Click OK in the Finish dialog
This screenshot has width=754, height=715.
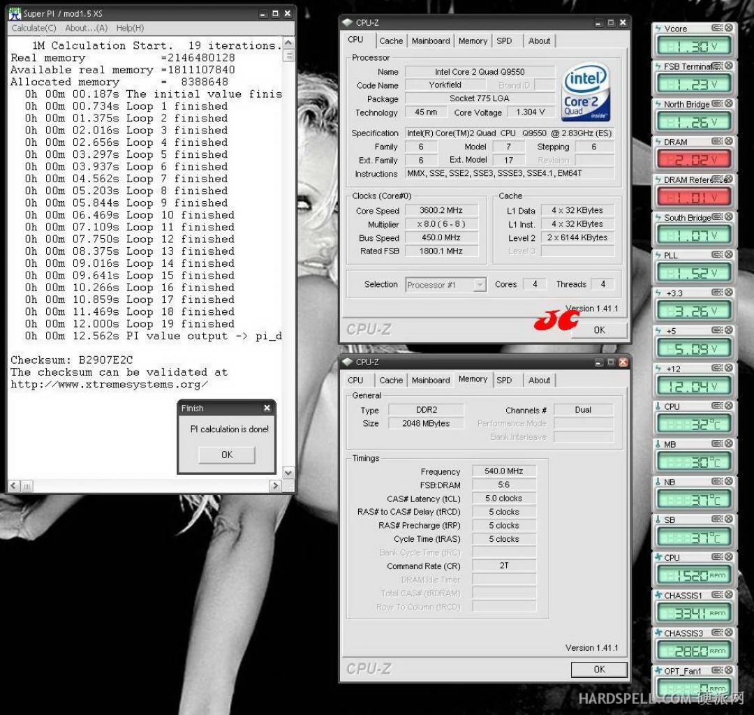tap(227, 455)
